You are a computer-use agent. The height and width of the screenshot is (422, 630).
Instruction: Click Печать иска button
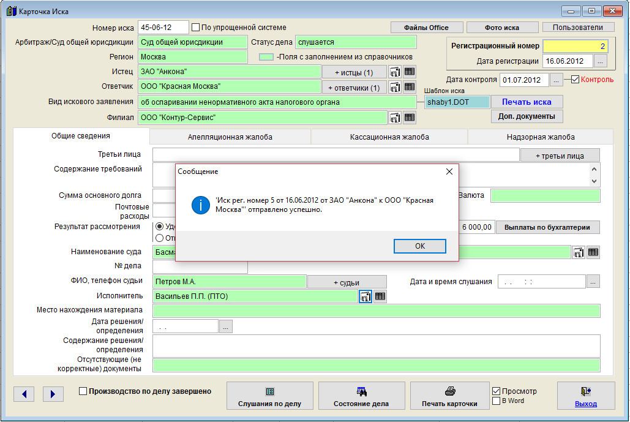click(527, 102)
